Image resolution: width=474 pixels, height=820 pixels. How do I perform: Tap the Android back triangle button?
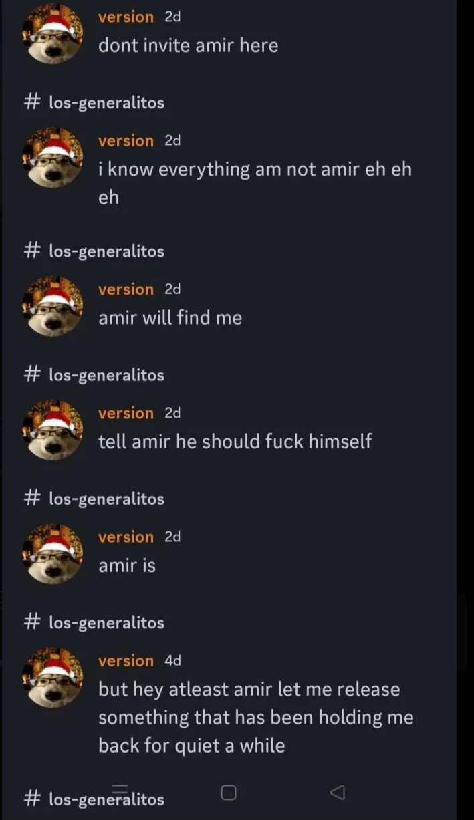[338, 793]
